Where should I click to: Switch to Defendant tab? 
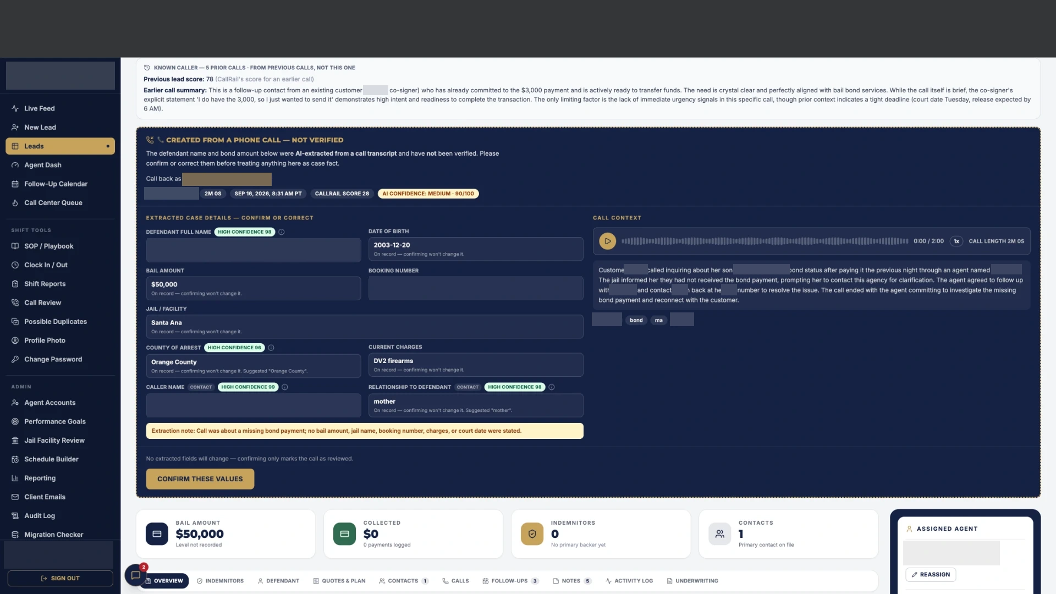pos(278,581)
